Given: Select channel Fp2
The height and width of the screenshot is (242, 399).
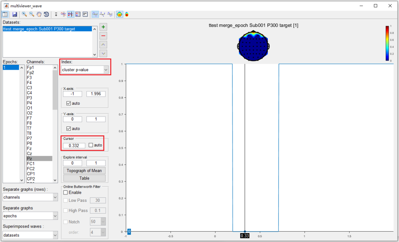Looking at the screenshot, I should point(40,72).
